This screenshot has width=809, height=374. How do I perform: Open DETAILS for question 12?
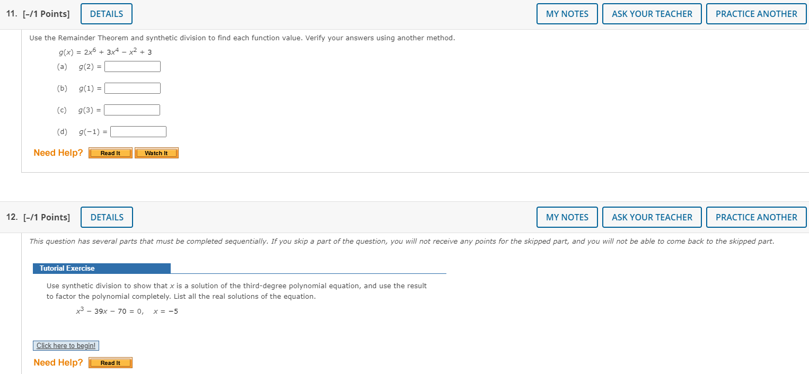[x=107, y=217]
